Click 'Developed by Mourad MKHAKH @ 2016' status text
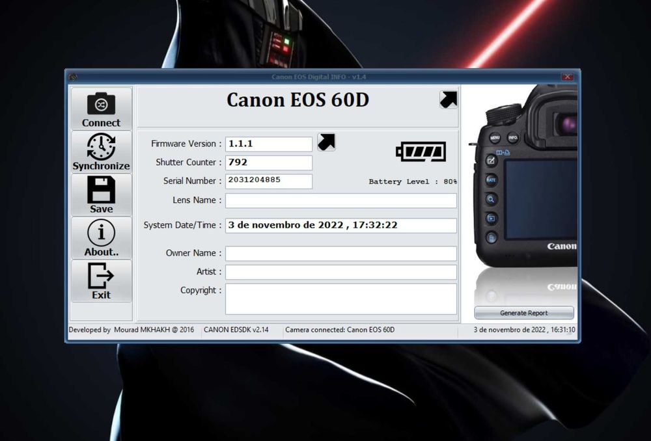651x441 pixels. [x=132, y=330]
